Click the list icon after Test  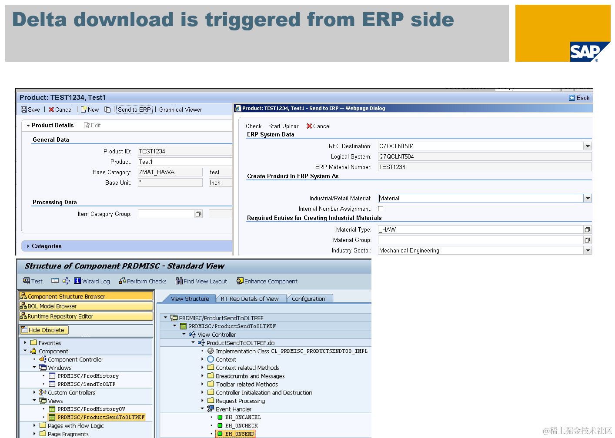(55, 281)
